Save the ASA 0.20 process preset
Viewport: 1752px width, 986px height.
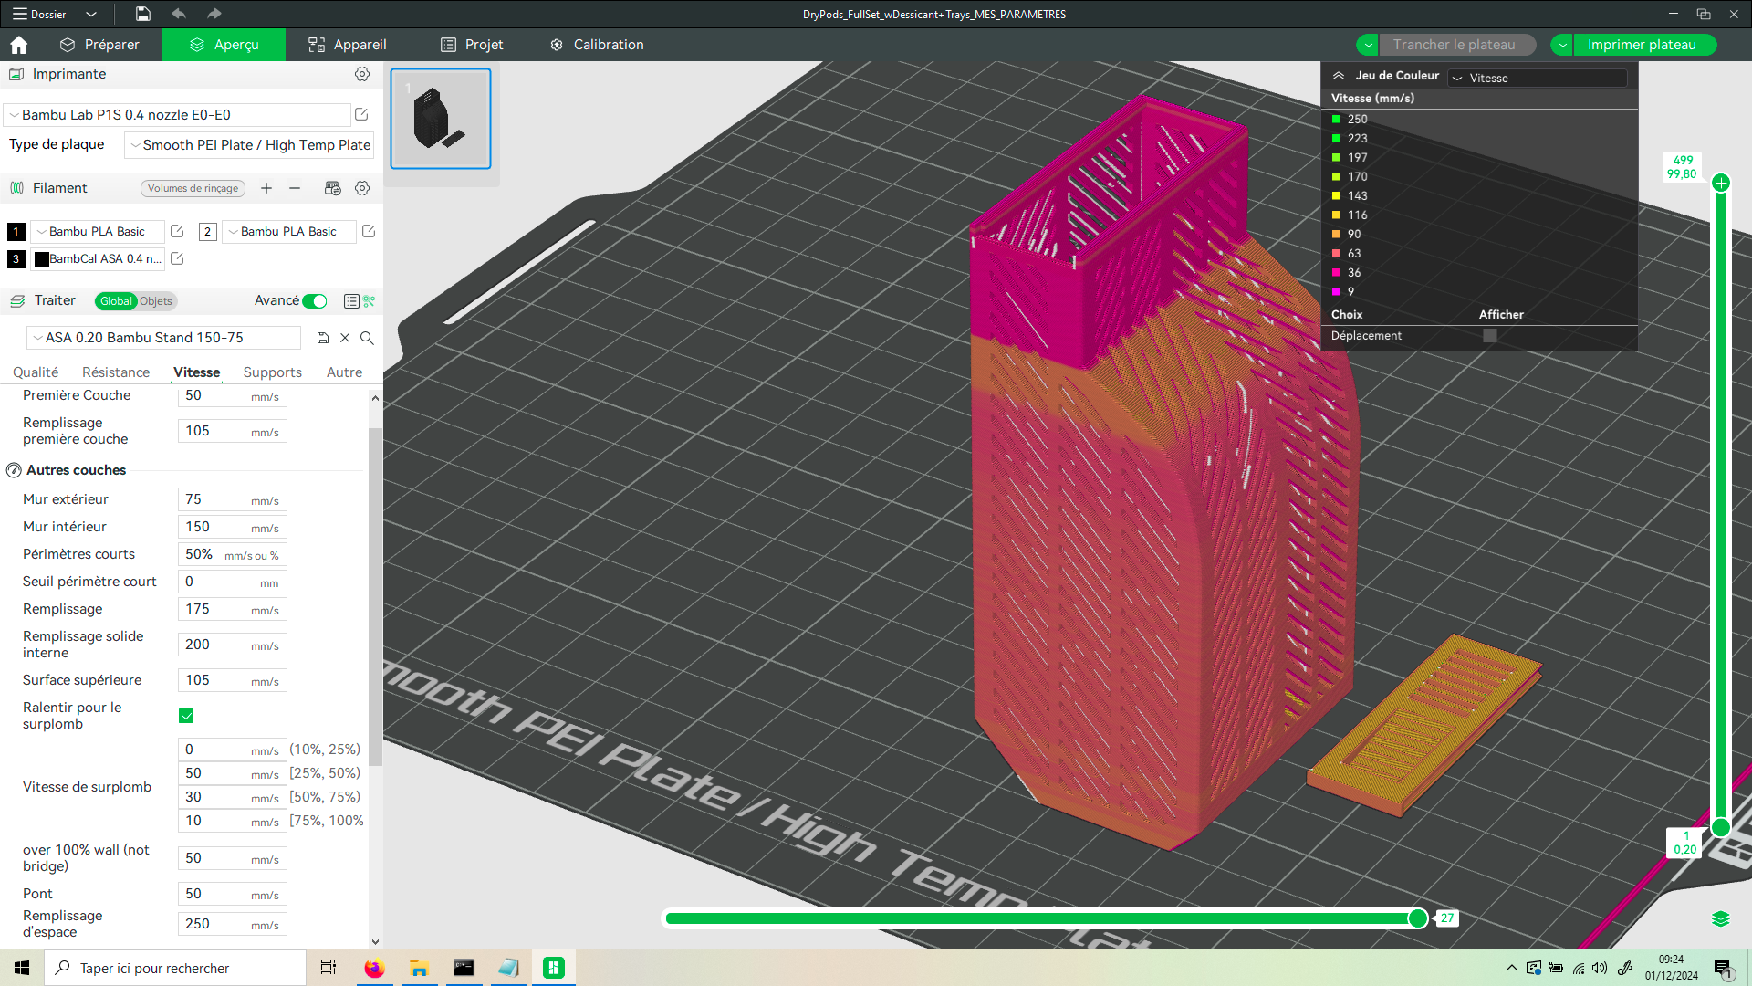click(323, 338)
